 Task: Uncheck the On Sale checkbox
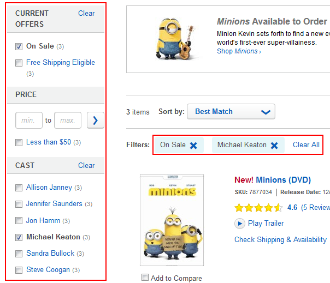tap(19, 46)
